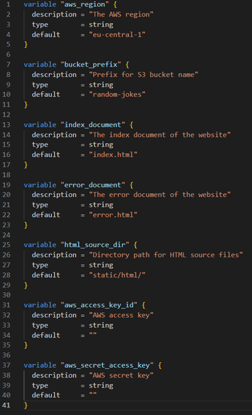Viewport: 252px width, 415px height.
Task: Click line number 25 in the gutter
Action: pyautogui.click(x=6, y=245)
